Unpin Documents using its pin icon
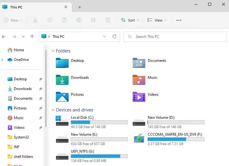The image size is (229, 166). (40, 98)
